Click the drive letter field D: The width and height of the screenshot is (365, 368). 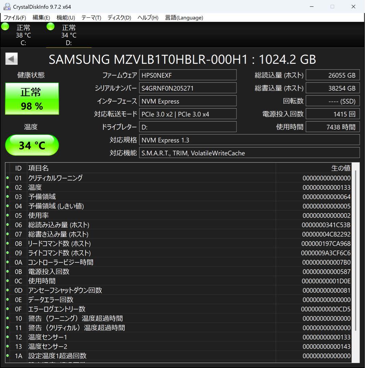pyautogui.click(x=188, y=127)
